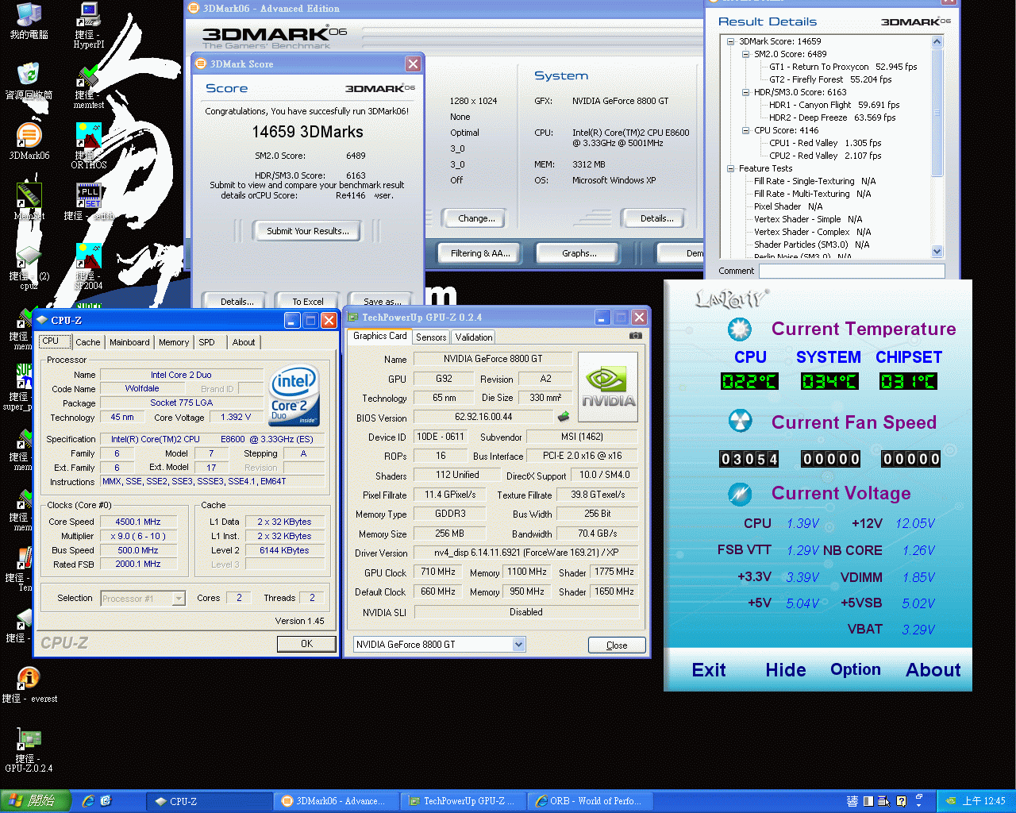Select CPU1 - Red Valley result row

click(x=825, y=143)
